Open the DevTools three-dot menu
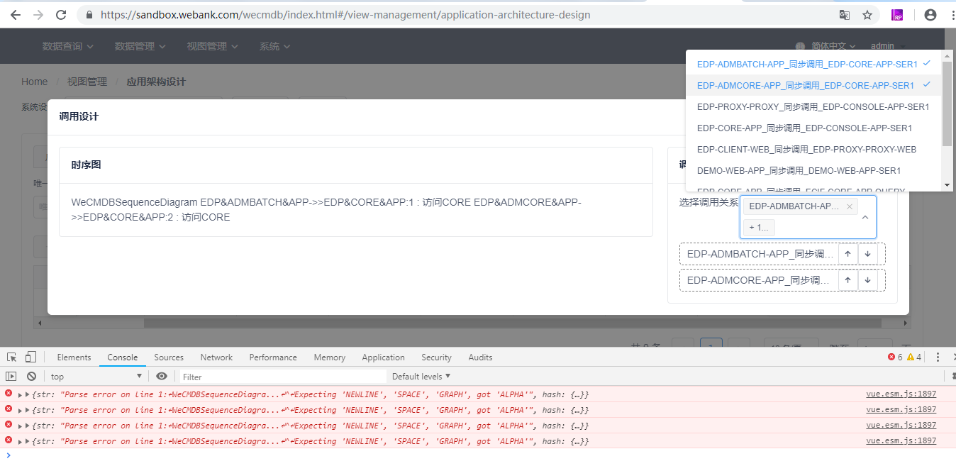This screenshot has height=466, width=956. point(938,357)
